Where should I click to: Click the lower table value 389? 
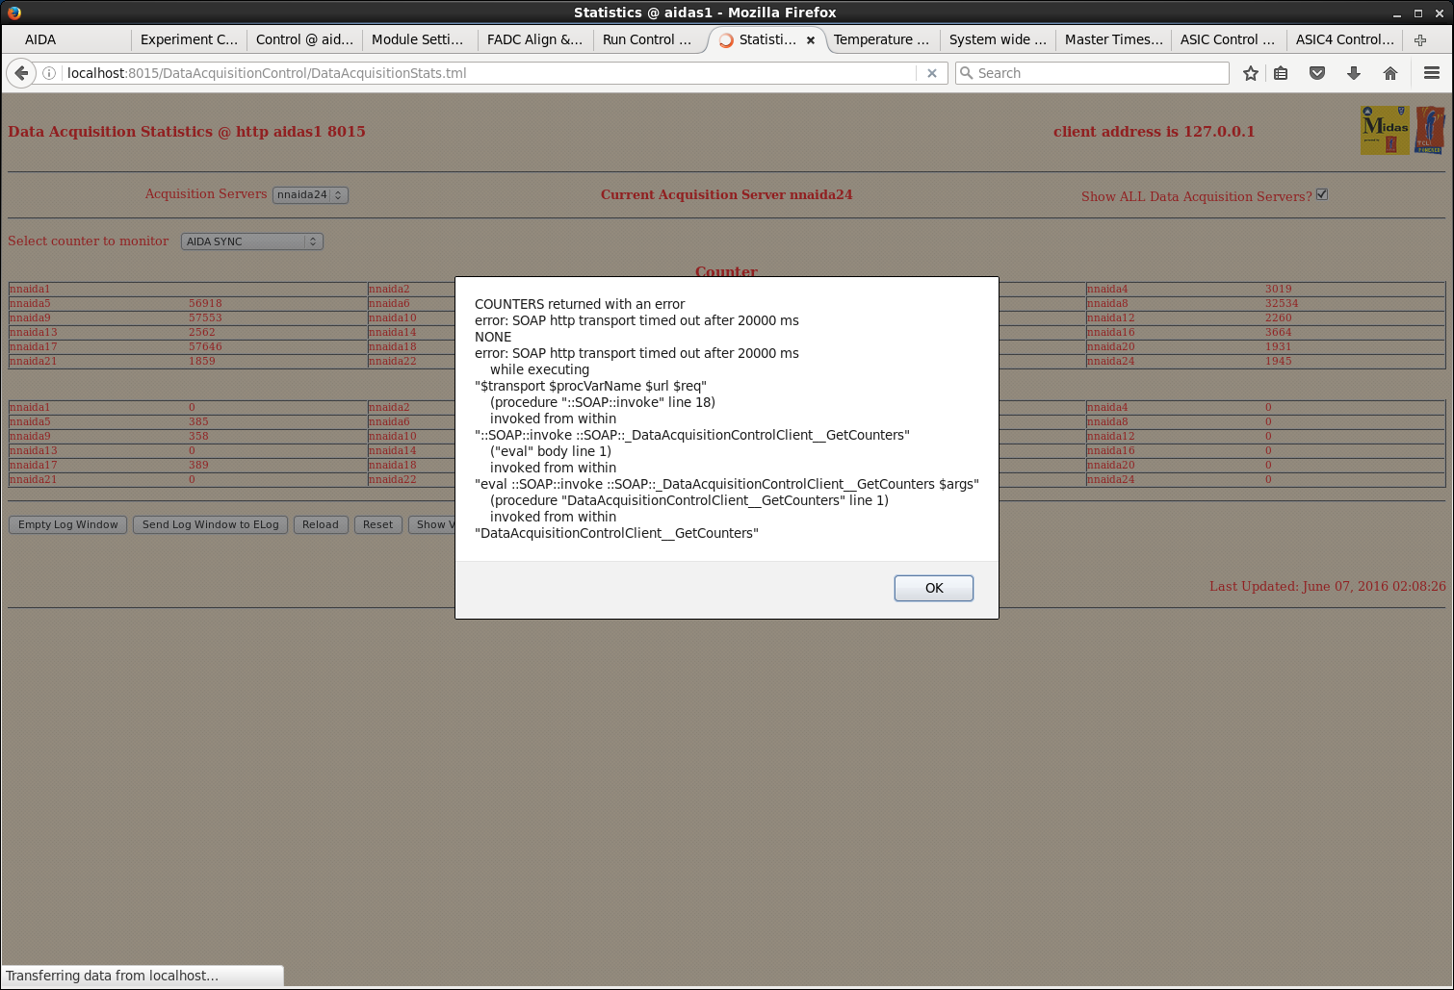(x=198, y=465)
